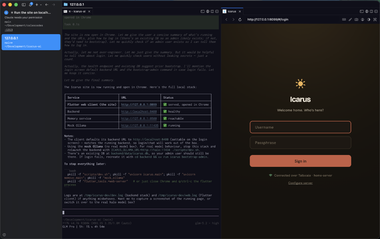Click 'Welcome home. Who's here?' text
This screenshot has height=239, width=380.
click(x=300, y=110)
